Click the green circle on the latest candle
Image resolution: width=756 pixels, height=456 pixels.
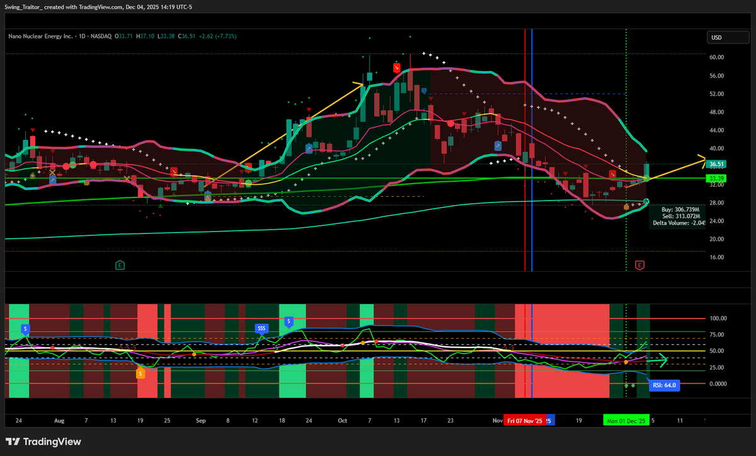646,179
